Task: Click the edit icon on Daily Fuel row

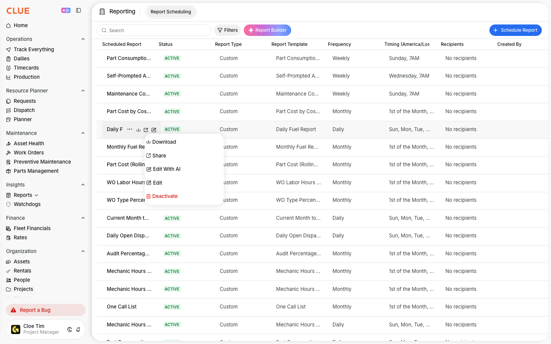Action: point(154,130)
